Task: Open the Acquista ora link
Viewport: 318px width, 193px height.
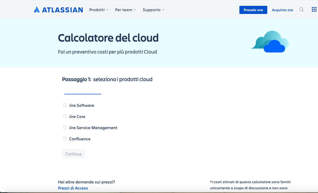Action: click(x=282, y=10)
